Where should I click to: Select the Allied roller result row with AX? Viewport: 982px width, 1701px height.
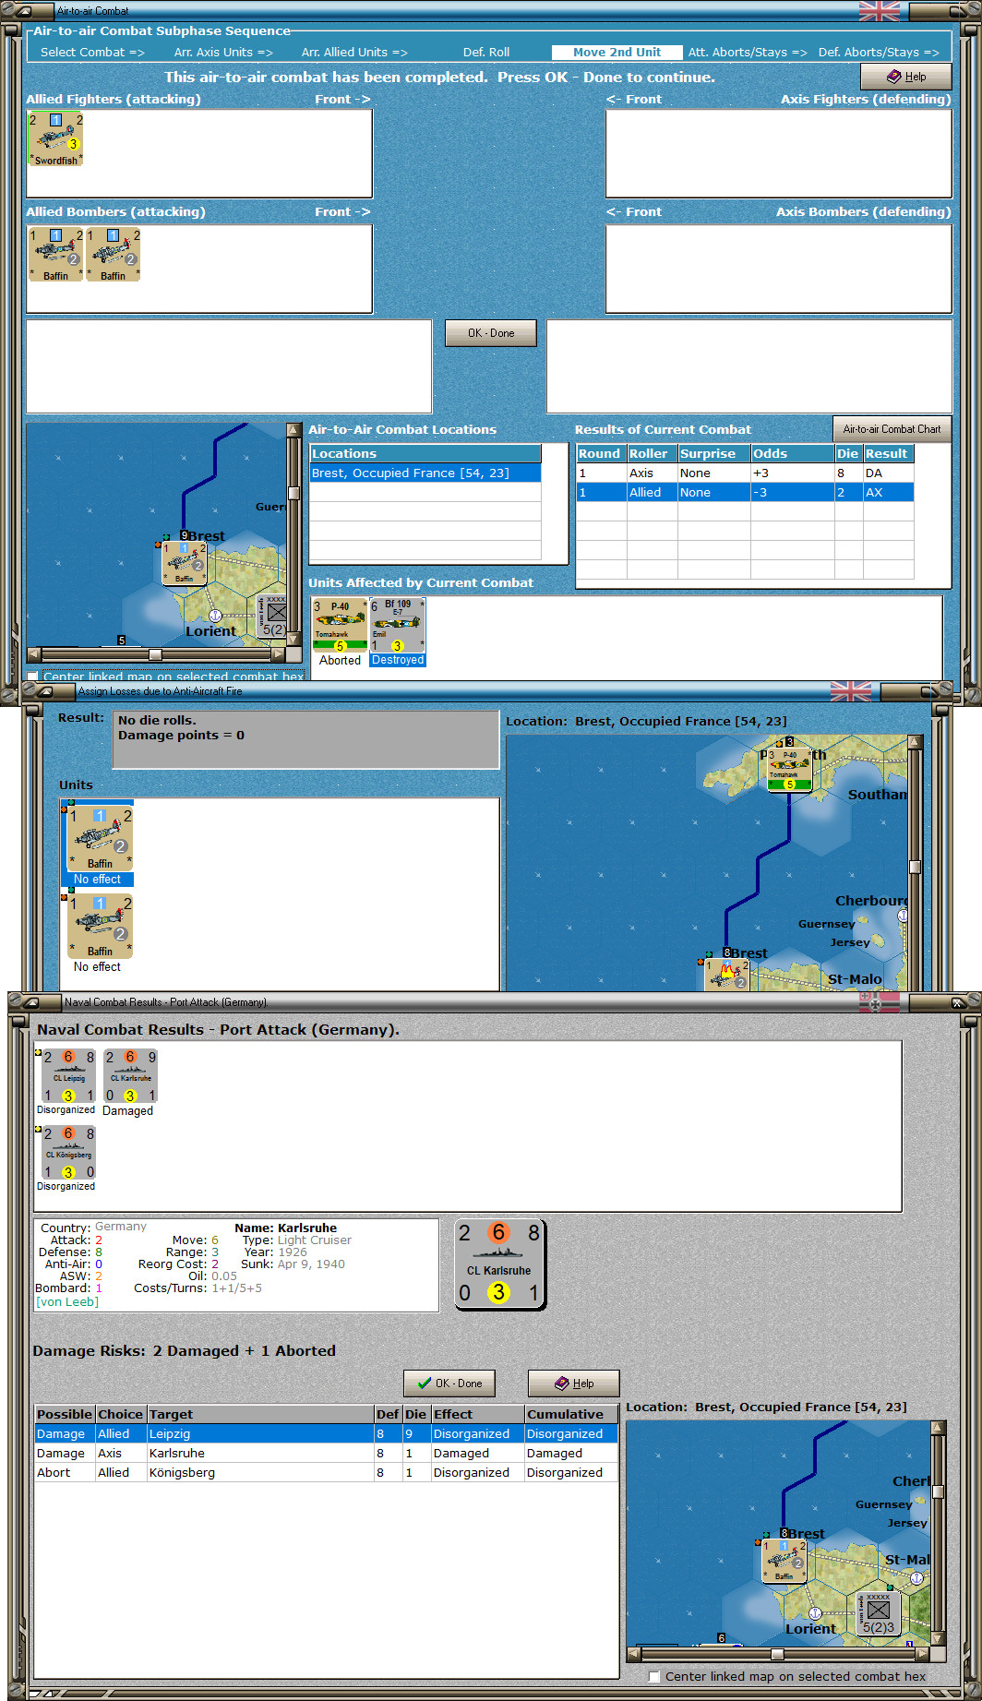[745, 493]
